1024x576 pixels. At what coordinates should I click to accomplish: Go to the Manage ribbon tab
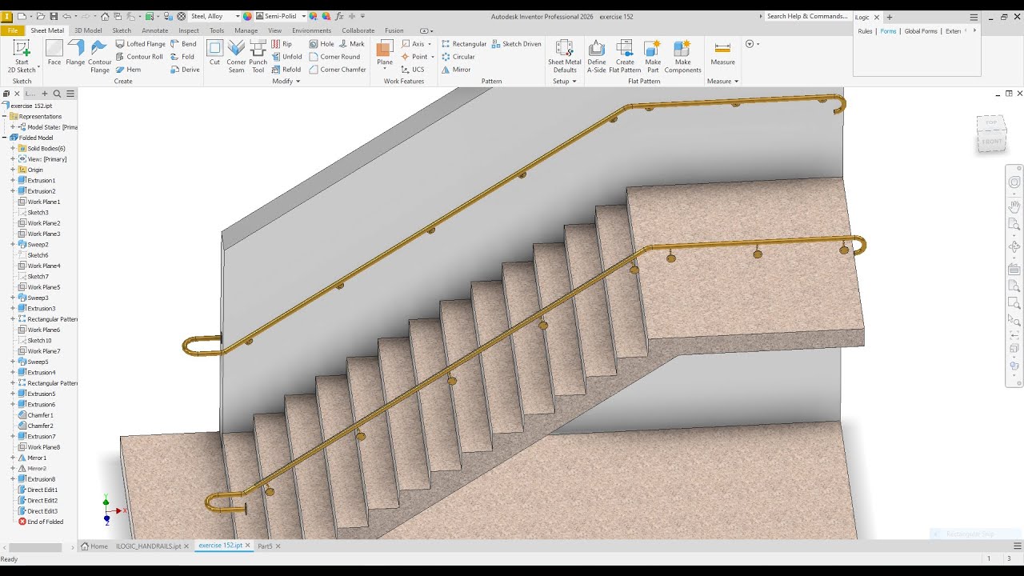[x=246, y=30]
